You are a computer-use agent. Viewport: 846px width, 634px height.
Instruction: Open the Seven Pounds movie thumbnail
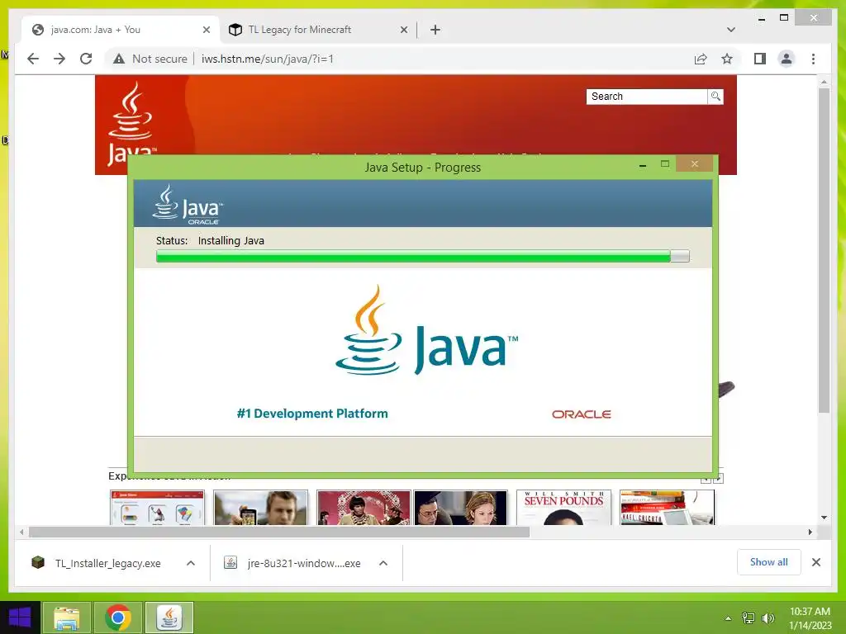click(x=563, y=508)
